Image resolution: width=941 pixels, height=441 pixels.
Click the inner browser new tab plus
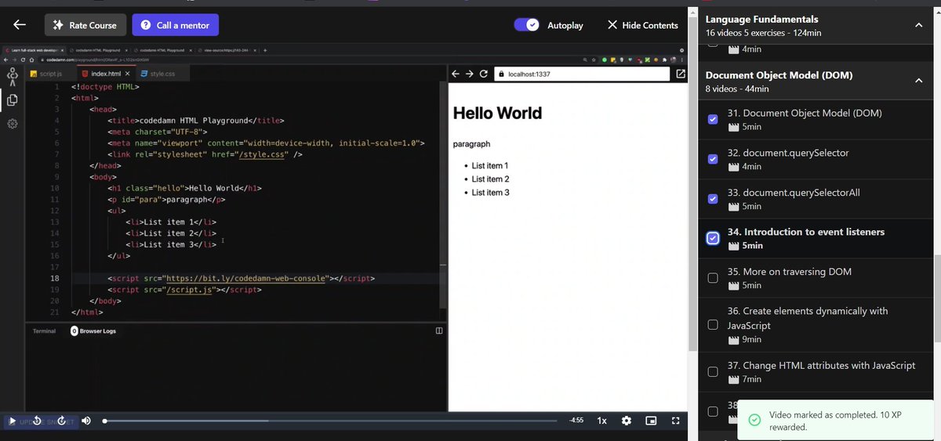point(266,50)
